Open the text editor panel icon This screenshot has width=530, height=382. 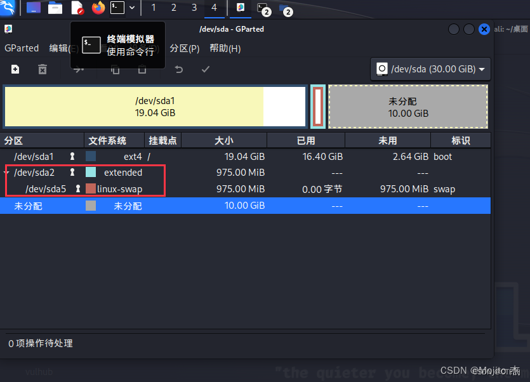point(77,8)
